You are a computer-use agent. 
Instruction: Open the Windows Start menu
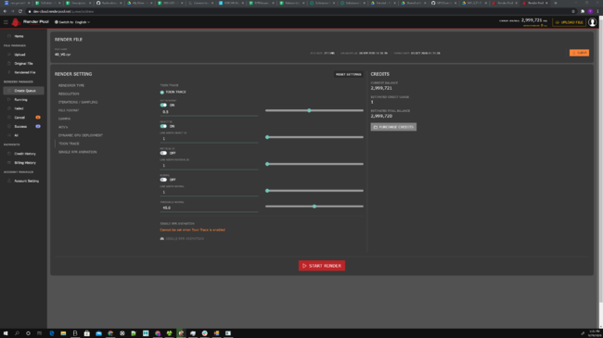coord(6,333)
